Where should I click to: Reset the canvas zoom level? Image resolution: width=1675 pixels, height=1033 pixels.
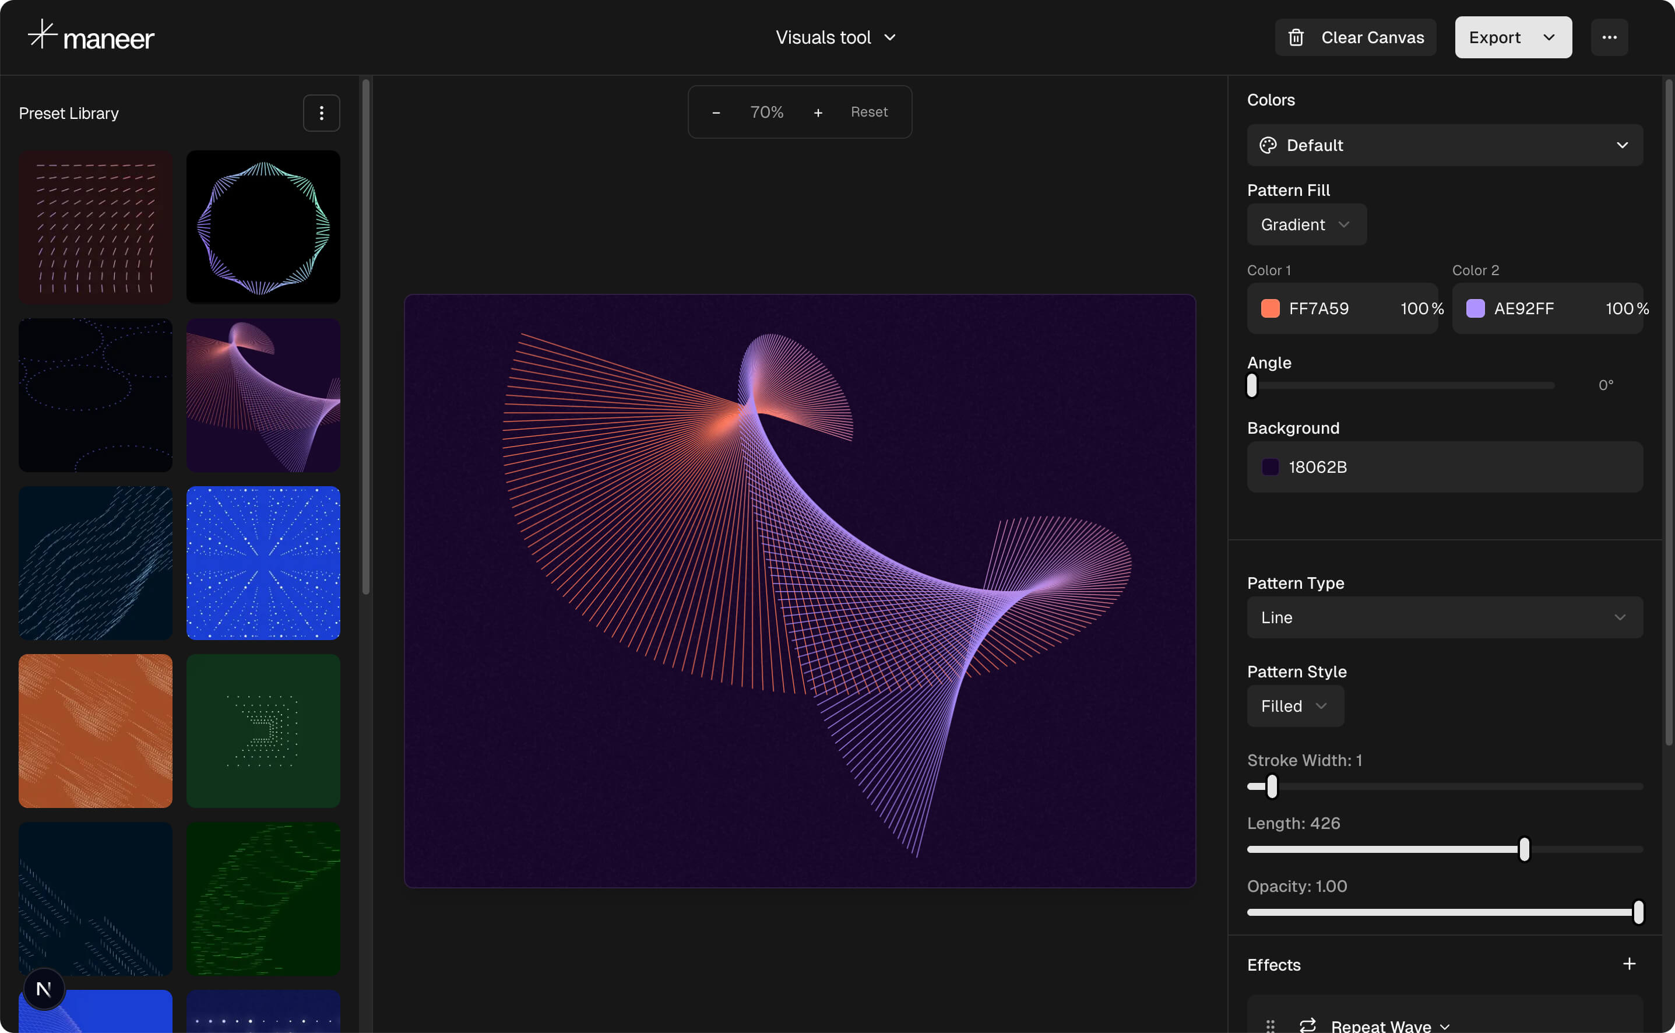pos(869,111)
